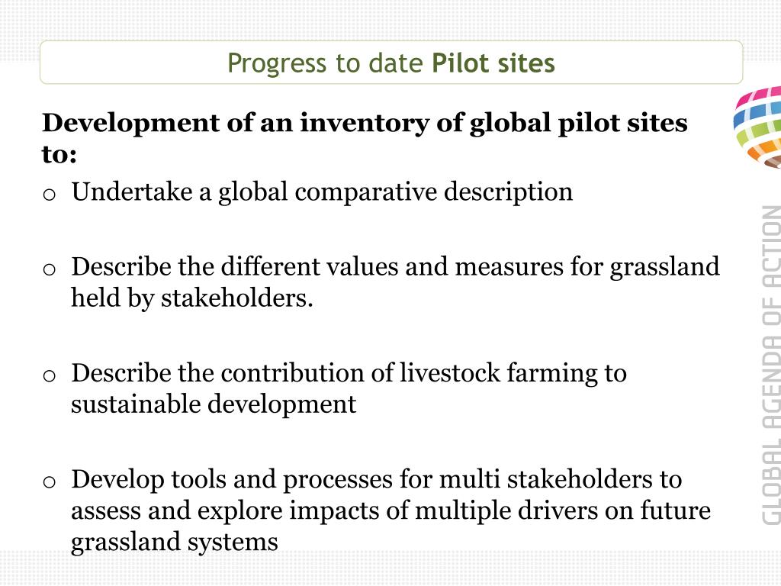781x586 pixels.
Task: Click the words 'sustainable development'
Action: coord(214,404)
